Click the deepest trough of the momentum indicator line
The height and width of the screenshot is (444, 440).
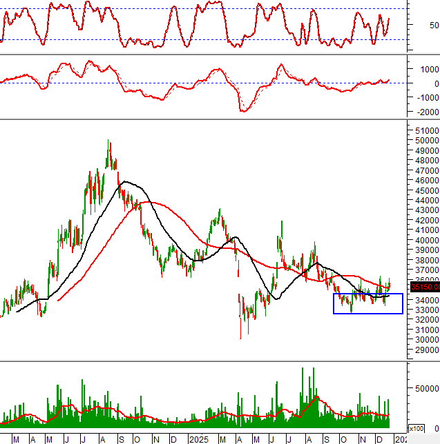pyautogui.click(x=242, y=111)
